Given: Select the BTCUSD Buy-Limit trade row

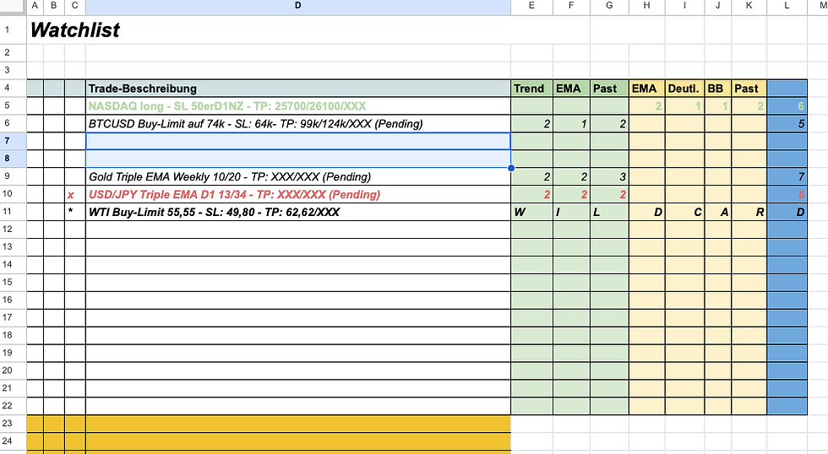Looking at the screenshot, I should click(x=297, y=124).
